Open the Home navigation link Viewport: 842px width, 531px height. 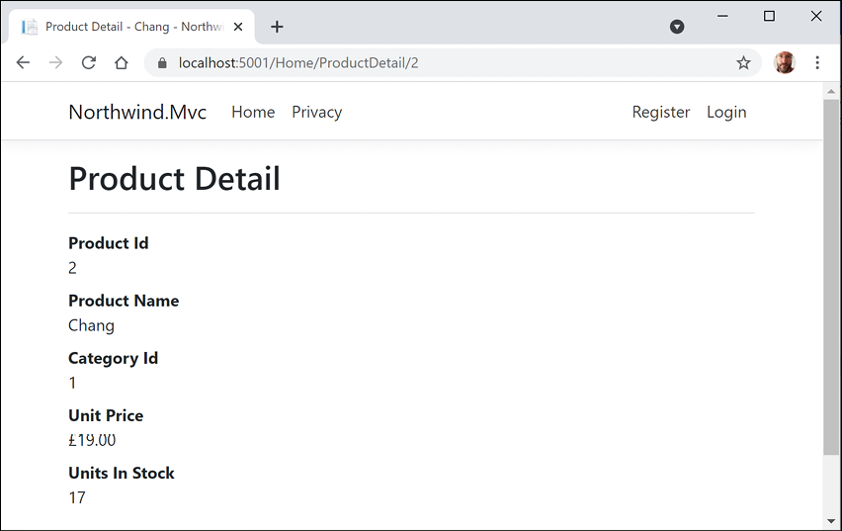pos(253,112)
